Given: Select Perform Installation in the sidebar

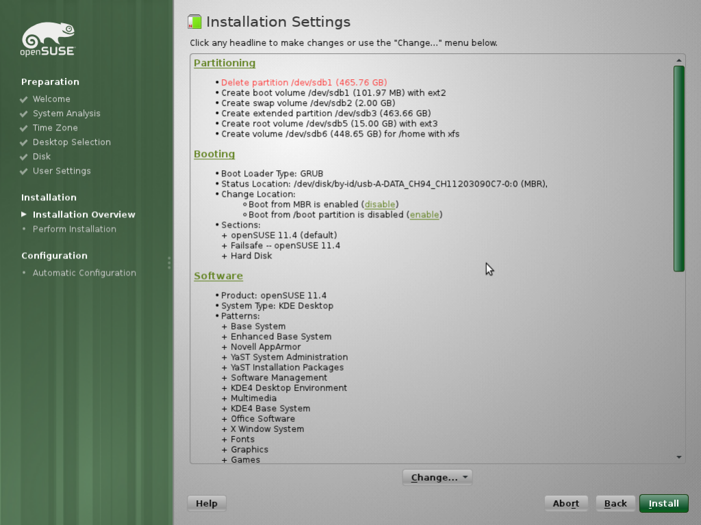Looking at the screenshot, I should [x=74, y=229].
